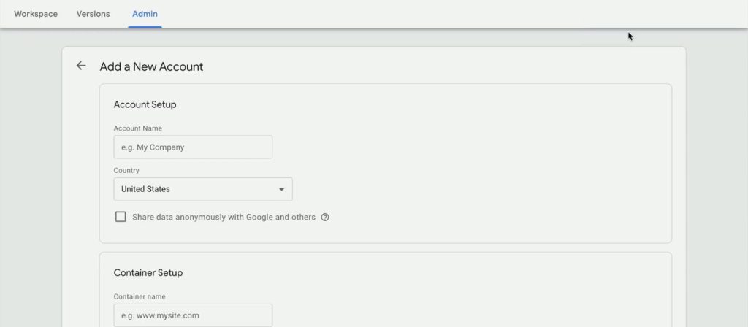
Task: Switch to the Versions tab
Action: click(x=93, y=14)
